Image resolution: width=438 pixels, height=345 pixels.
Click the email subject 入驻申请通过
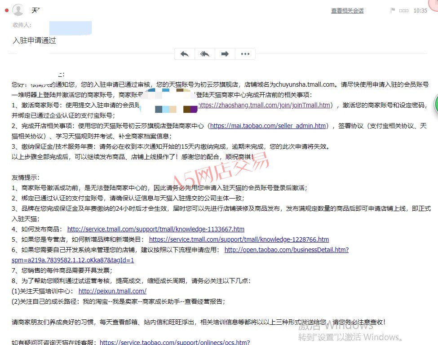coord(34,40)
